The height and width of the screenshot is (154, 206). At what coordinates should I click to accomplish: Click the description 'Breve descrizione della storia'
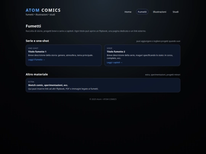point(61,55)
